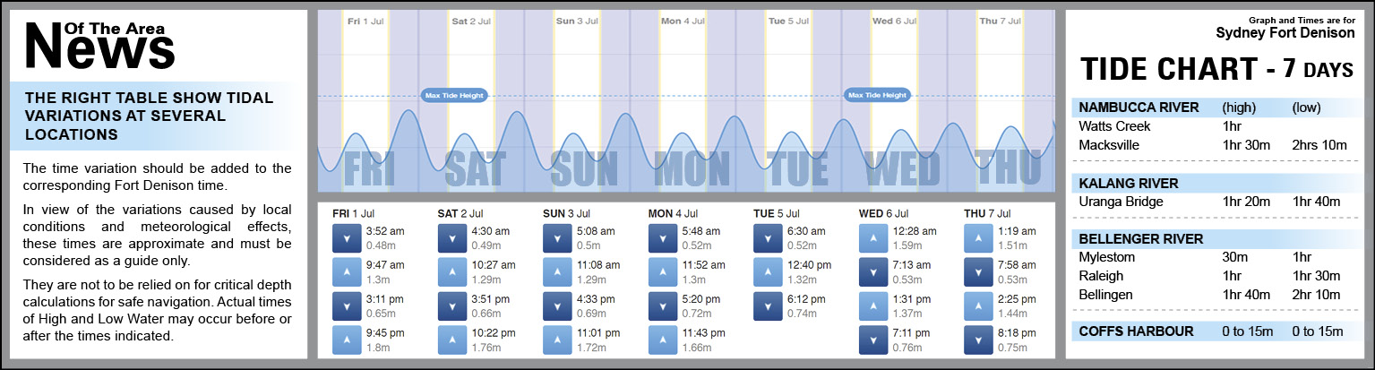
Task: Click the Kalang River section heading
Action: click(x=1128, y=183)
